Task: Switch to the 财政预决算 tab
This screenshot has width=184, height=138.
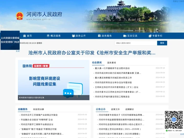Action: click(39, 109)
